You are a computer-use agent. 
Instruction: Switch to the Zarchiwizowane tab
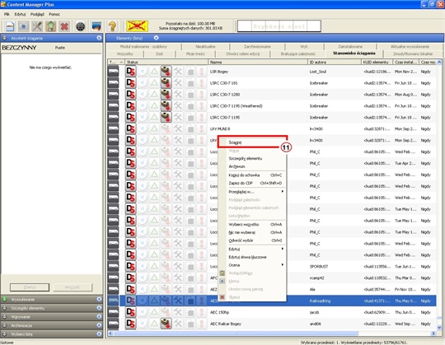click(x=257, y=46)
